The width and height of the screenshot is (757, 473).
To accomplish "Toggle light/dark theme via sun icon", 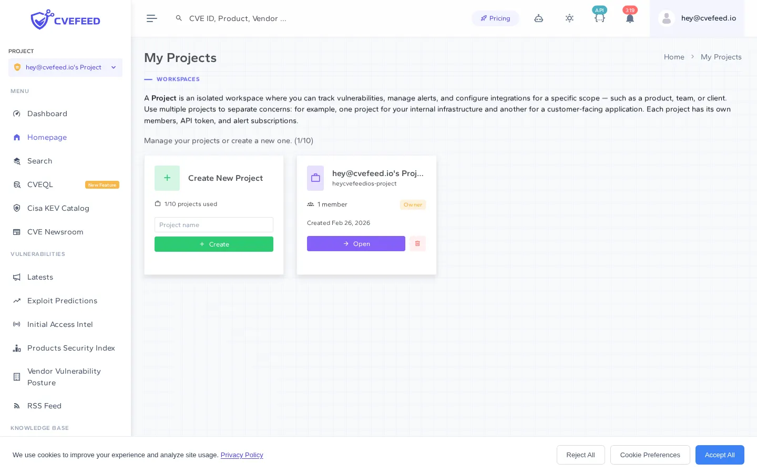I will tap(569, 18).
